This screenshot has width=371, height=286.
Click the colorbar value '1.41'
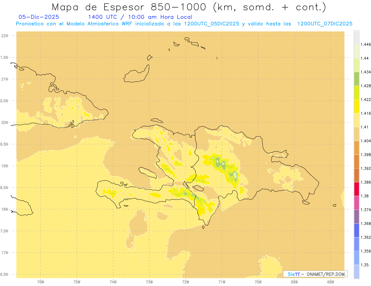click(x=365, y=127)
